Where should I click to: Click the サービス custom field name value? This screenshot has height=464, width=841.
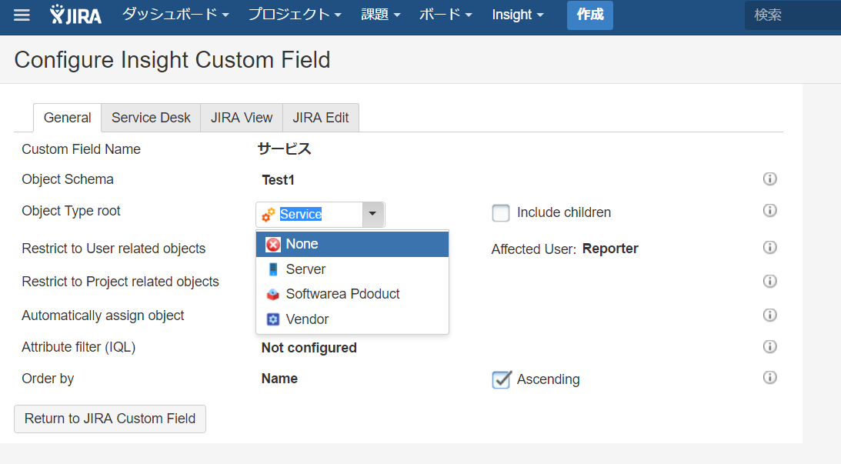pos(284,149)
